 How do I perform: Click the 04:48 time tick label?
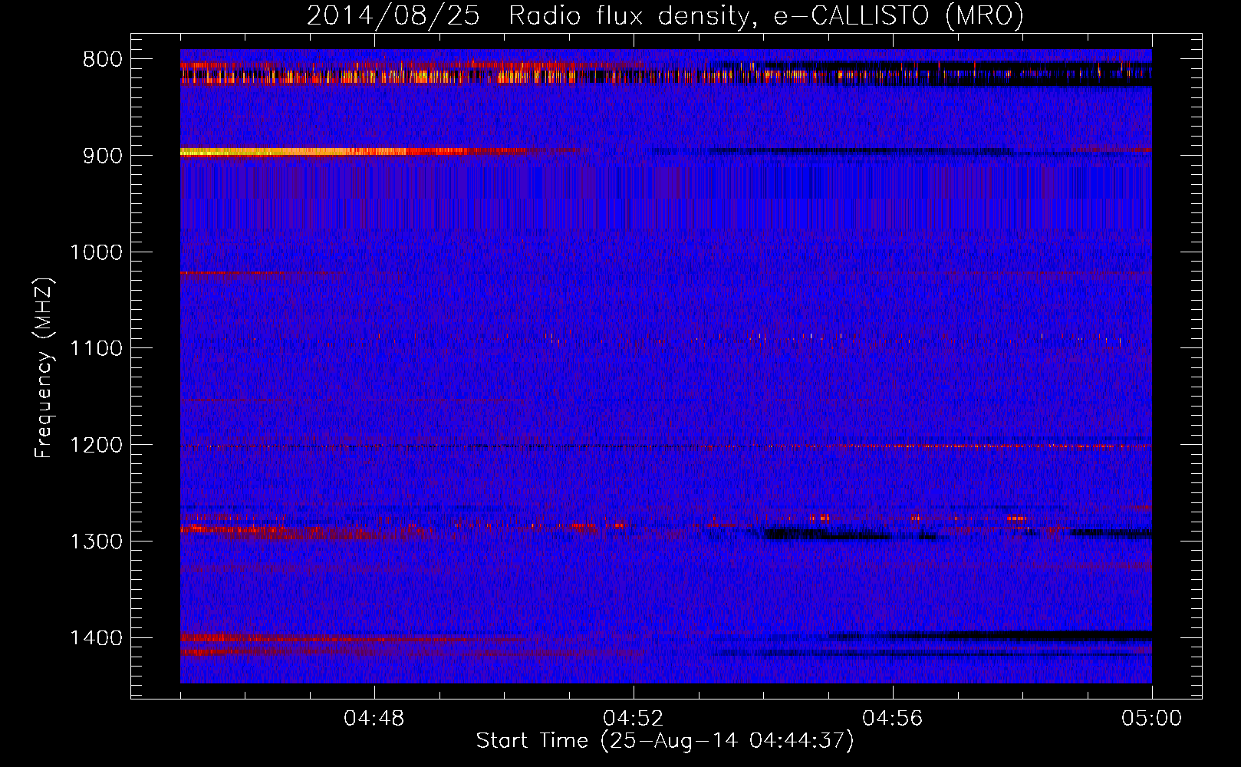pos(374,719)
